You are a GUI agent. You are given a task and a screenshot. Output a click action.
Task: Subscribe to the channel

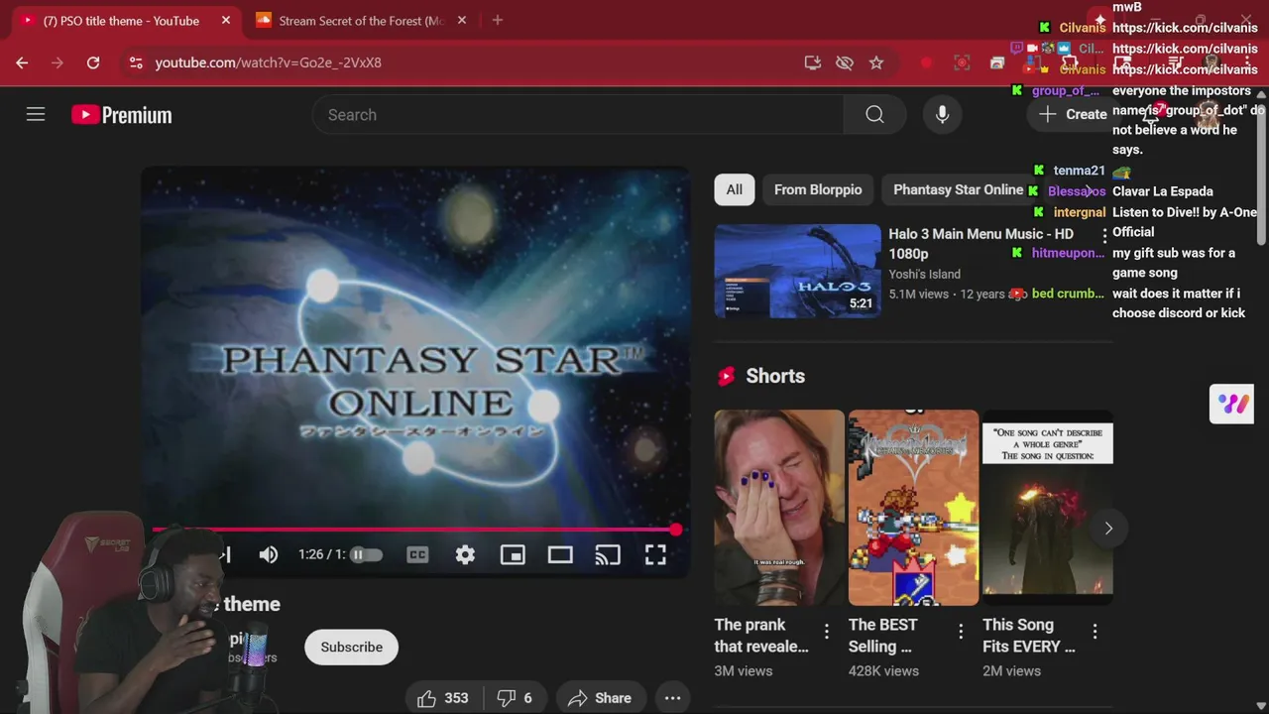coord(352,647)
